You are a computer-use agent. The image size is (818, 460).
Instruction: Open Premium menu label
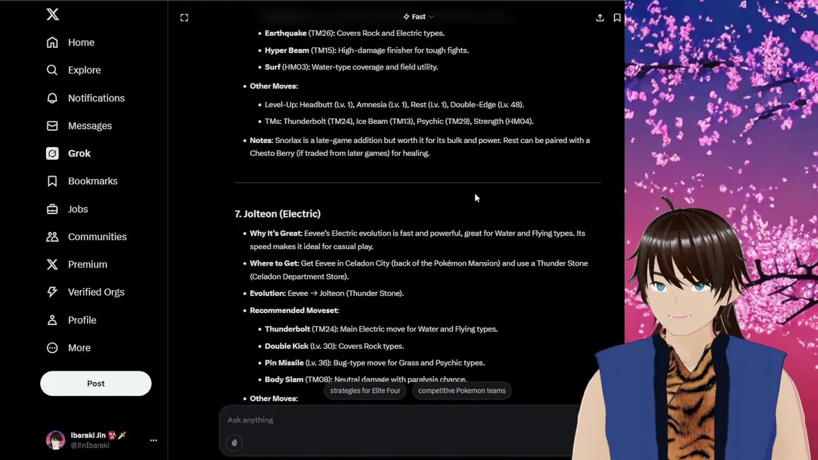tap(88, 264)
